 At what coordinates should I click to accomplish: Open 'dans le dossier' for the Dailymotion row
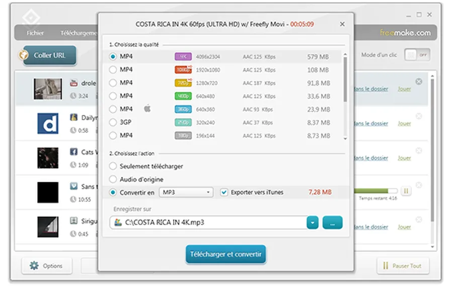pyautogui.click(x=371, y=124)
